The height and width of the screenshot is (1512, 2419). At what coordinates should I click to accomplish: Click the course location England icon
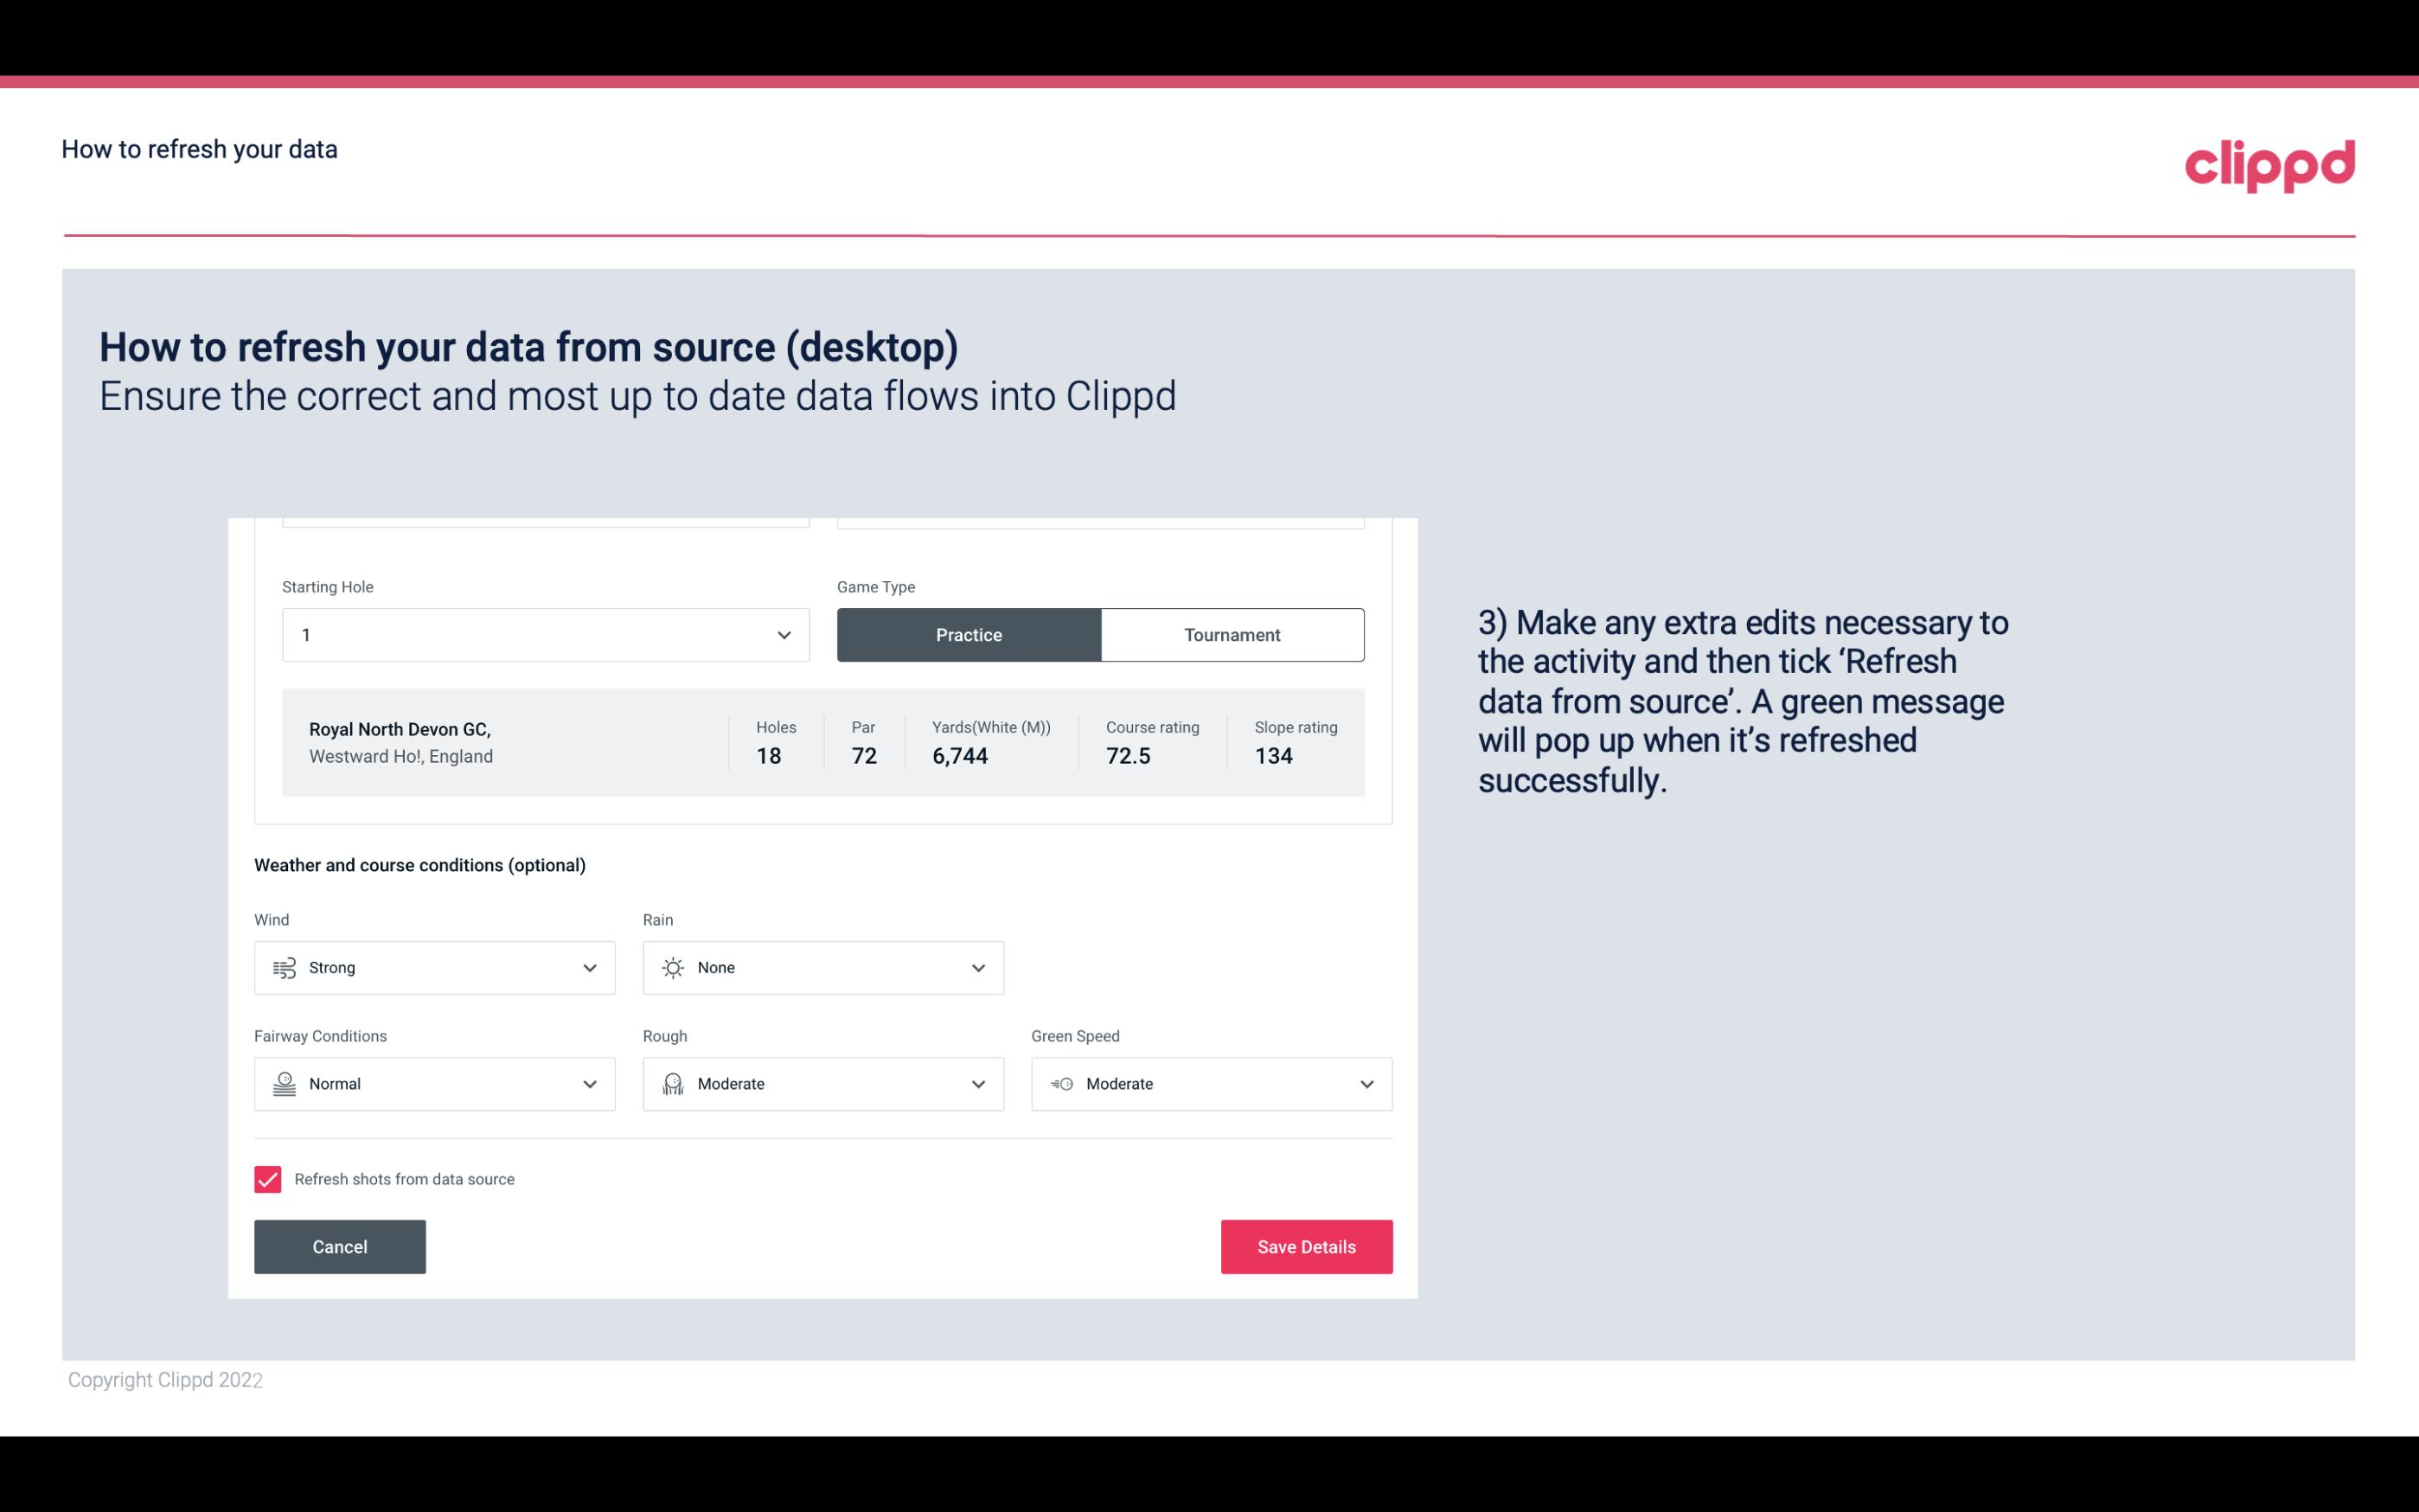400,756
